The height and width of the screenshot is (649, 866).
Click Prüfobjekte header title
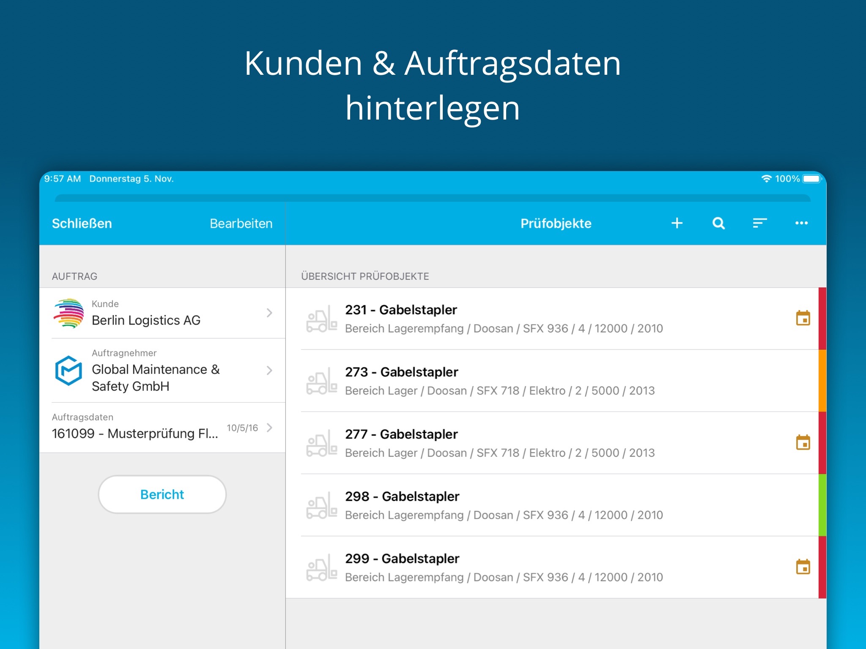556,223
